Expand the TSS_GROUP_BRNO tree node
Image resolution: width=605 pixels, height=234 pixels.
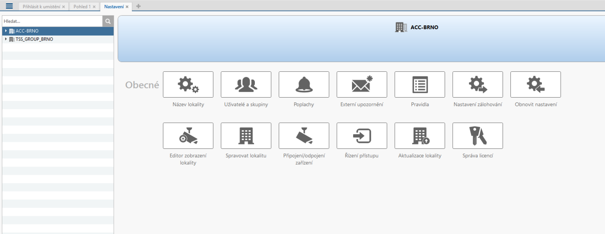[6, 39]
